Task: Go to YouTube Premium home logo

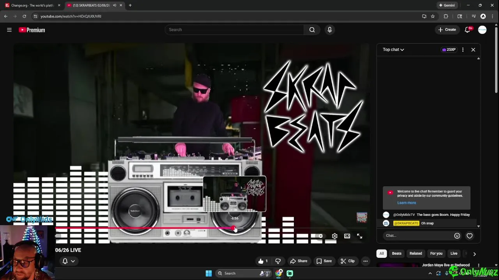Action: coord(32,30)
